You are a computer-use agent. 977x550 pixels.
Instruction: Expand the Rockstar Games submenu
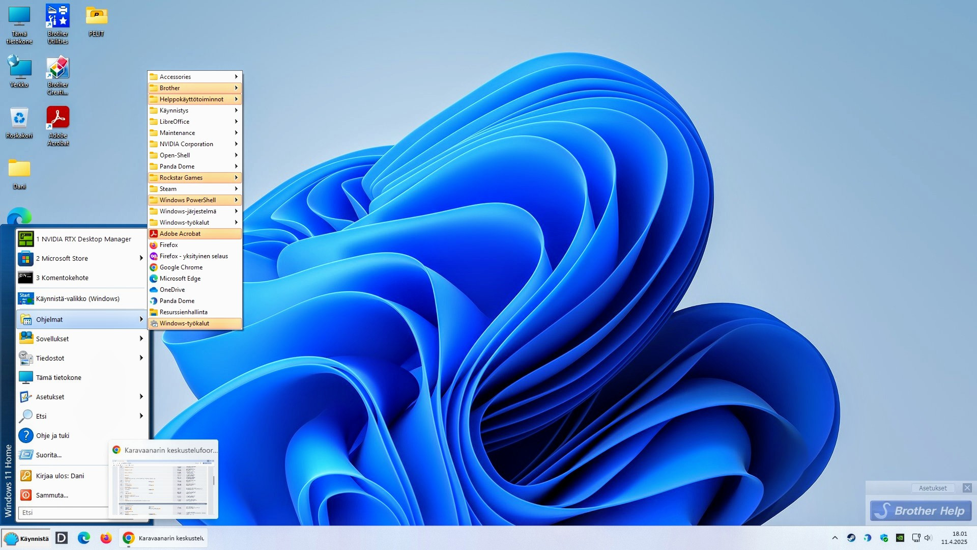(194, 178)
